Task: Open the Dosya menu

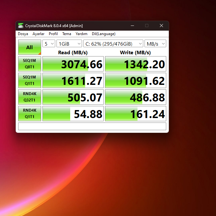Action: pos(23,34)
